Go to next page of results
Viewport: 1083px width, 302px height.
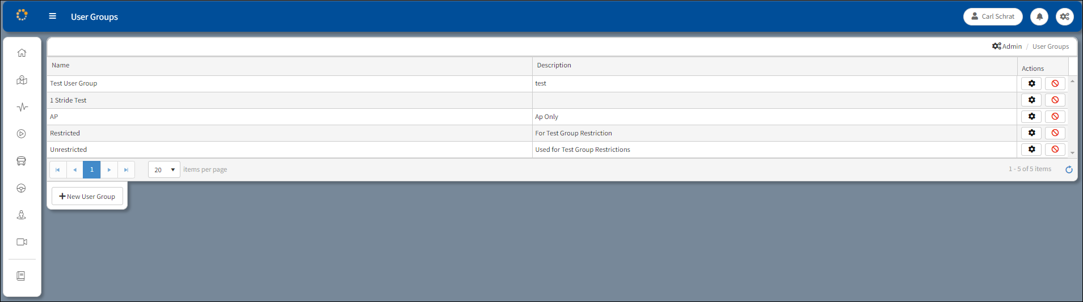coord(109,169)
